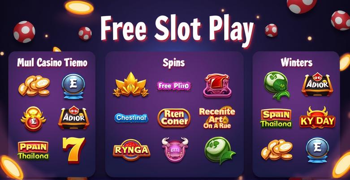Click the PPAIN Thailona logo in left panel
The height and width of the screenshot is (180, 350).
click(33, 150)
